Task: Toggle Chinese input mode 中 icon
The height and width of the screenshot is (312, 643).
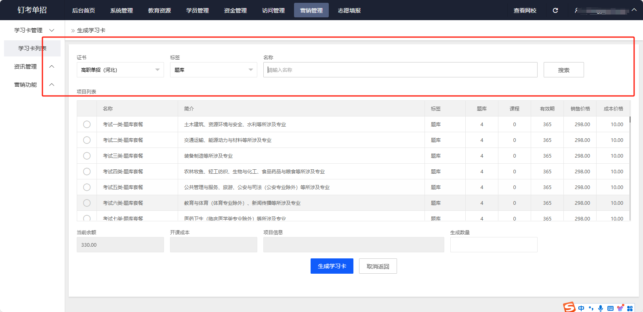Action: point(581,308)
